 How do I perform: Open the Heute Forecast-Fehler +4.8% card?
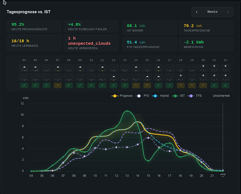(x=91, y=26)
